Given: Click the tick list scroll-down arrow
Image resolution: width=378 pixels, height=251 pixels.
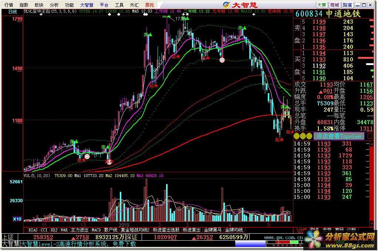Looking at the screenshot, I should [x=371, y=224].
